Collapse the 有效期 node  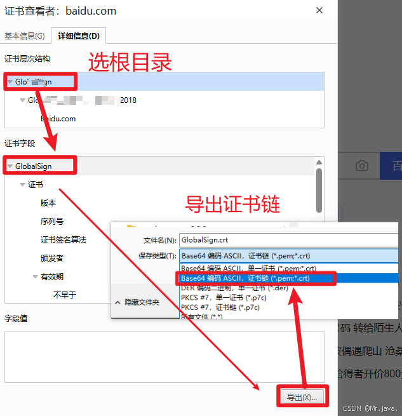36,277
